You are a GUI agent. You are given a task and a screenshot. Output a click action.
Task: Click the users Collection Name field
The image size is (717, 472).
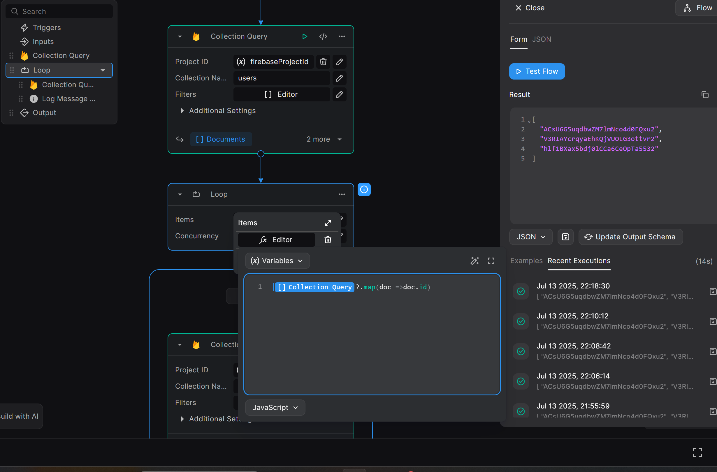tap(281, 78)
